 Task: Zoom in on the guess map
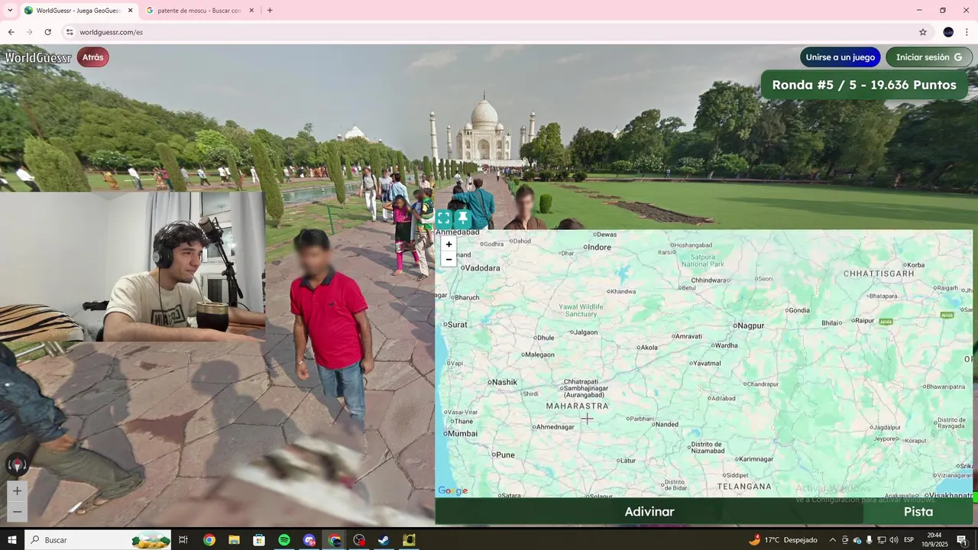[x=449, y=244]
